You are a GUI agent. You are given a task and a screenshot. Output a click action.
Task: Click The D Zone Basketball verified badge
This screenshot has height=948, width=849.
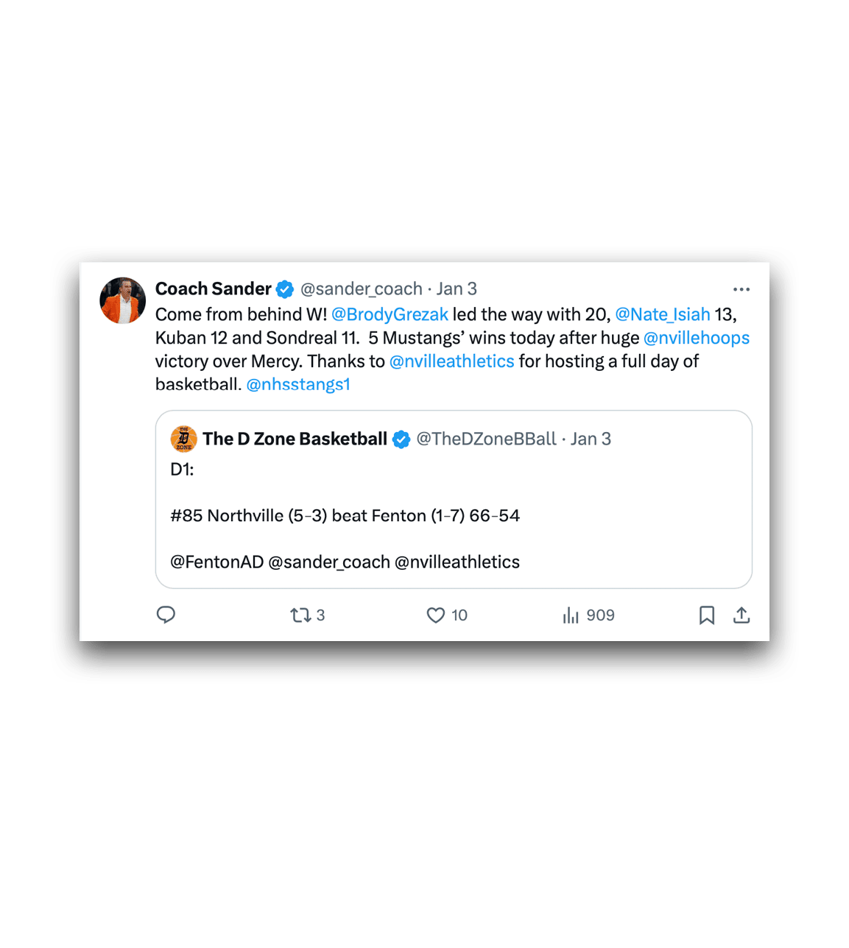tap(401, 439)
